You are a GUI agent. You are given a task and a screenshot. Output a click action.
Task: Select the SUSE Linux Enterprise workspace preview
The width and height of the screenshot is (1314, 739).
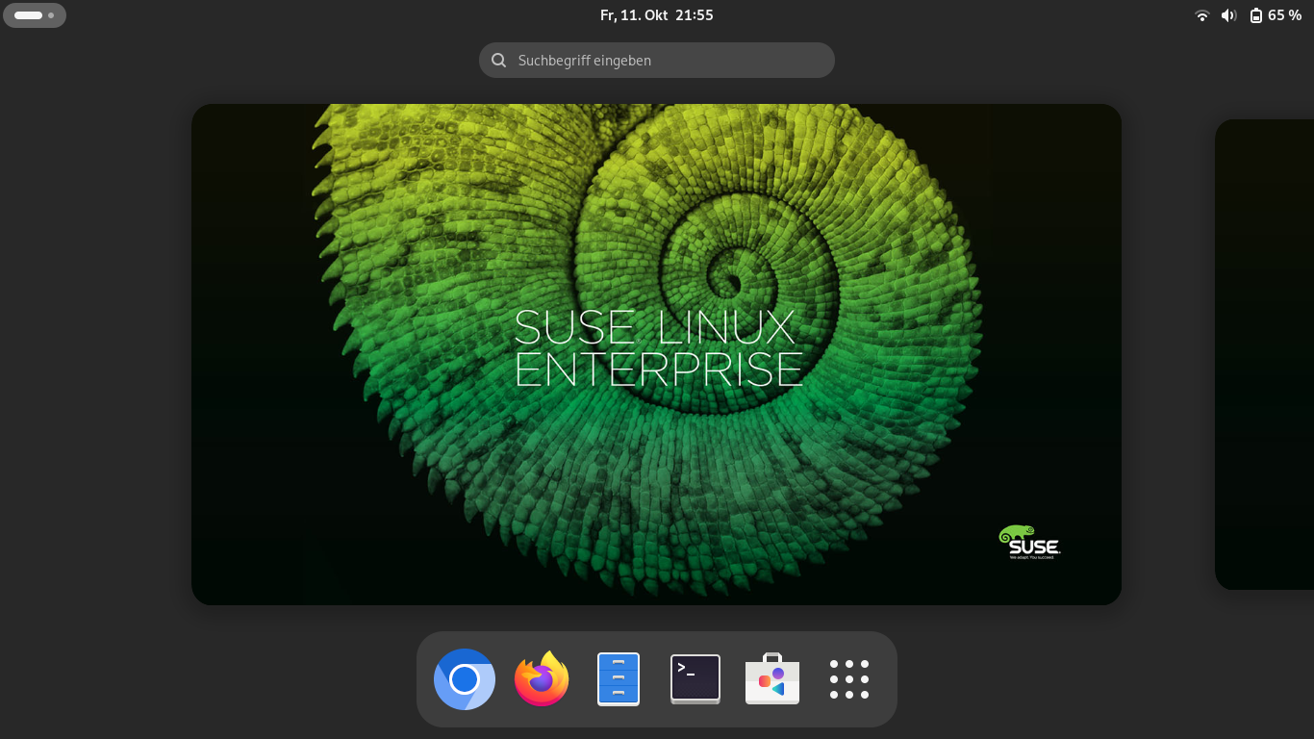(x=657, y=353)
